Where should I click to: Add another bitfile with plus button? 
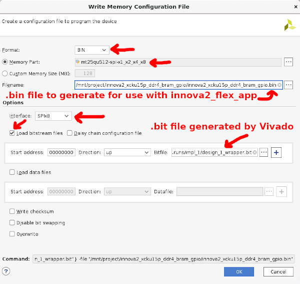point(276,152)
